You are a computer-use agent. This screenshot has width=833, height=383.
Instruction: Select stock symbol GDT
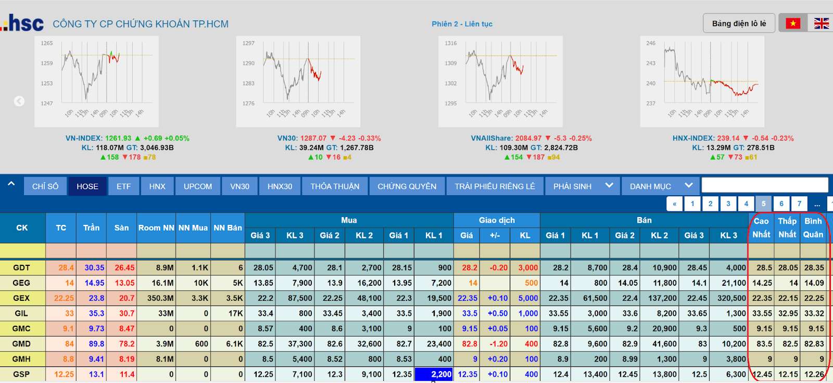(22, 267)
